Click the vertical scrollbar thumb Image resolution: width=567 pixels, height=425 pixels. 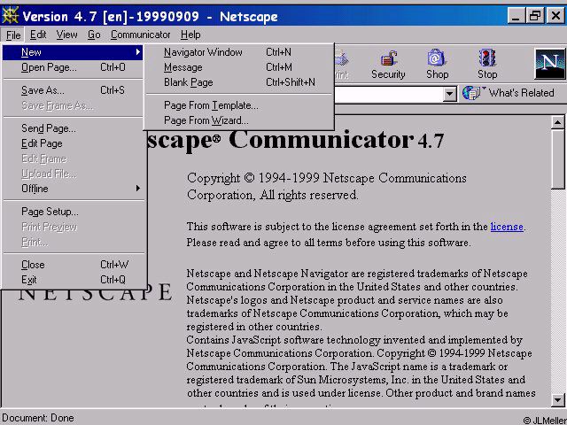click(557, 159)
